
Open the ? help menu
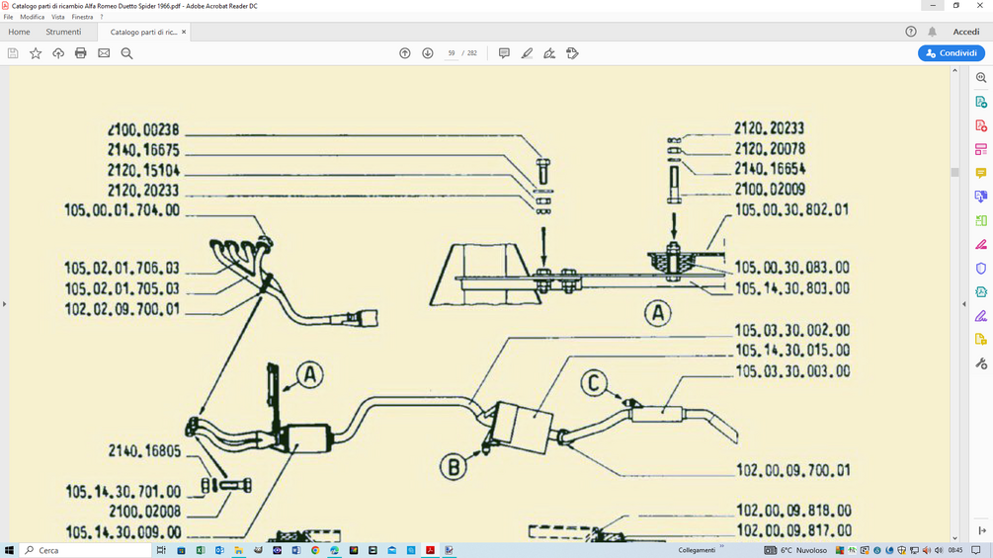(102, 17)
